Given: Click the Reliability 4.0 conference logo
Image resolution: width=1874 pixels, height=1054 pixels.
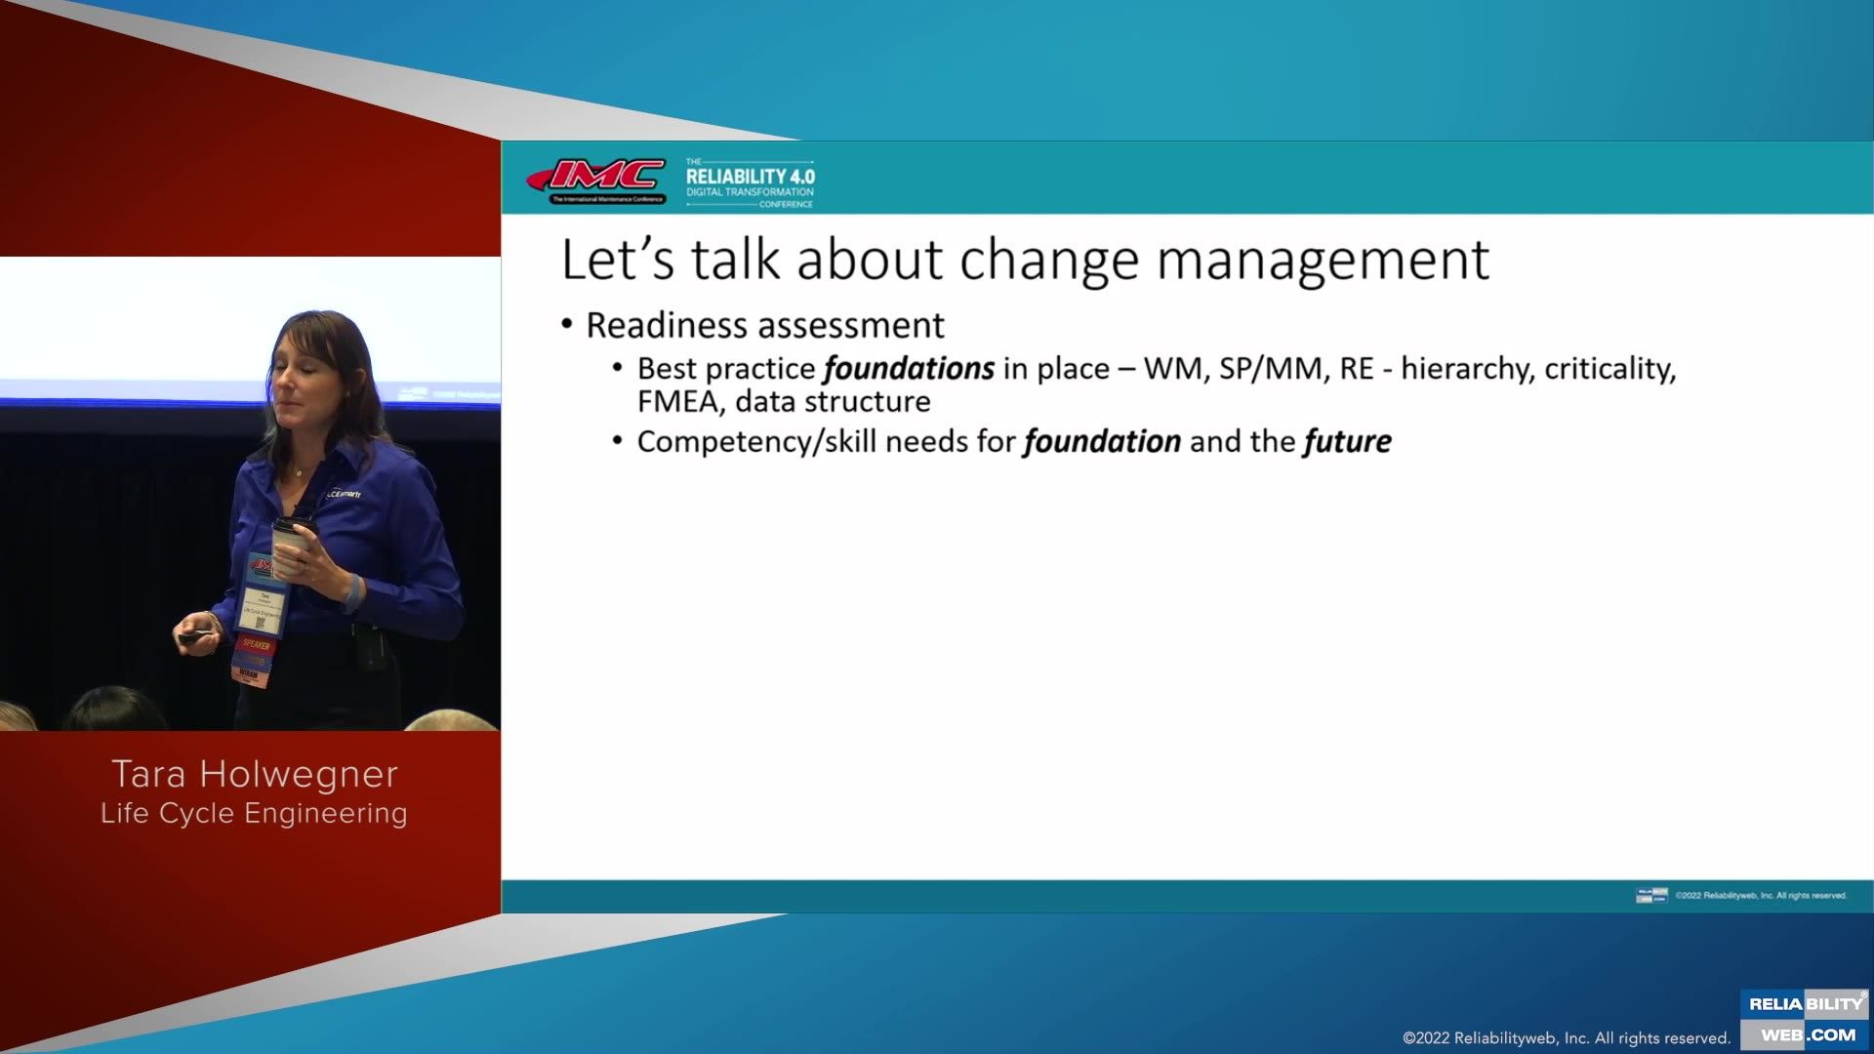Looking at the screenshot, I should tap(749, 182).
